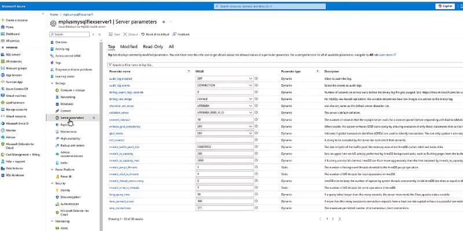The width and height of the screenshot is (463, 231).
Task: Open audit_log_events CONNECTION dropdown
Action: (x=225, y=85)
